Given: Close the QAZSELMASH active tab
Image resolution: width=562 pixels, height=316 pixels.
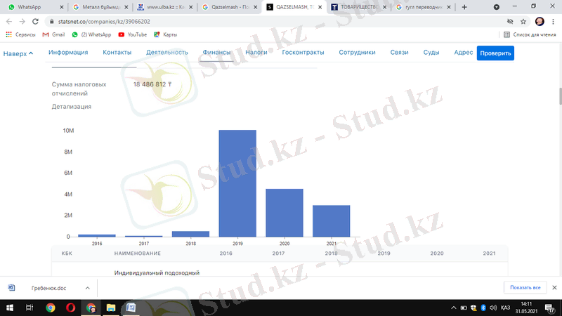Looking at the screenshot, I should (320, 7).
